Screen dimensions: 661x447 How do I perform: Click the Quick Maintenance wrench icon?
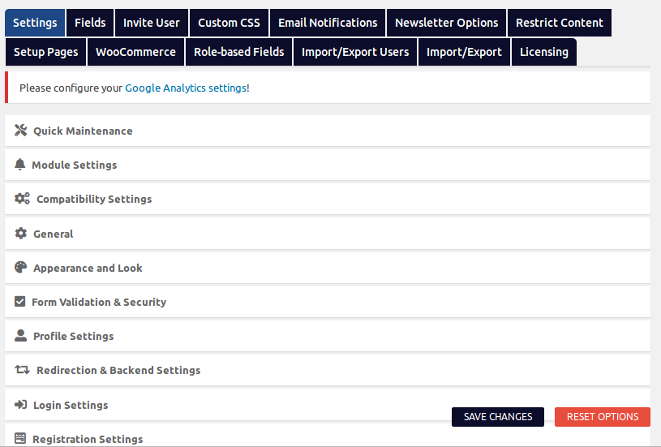tap(21, 131)
